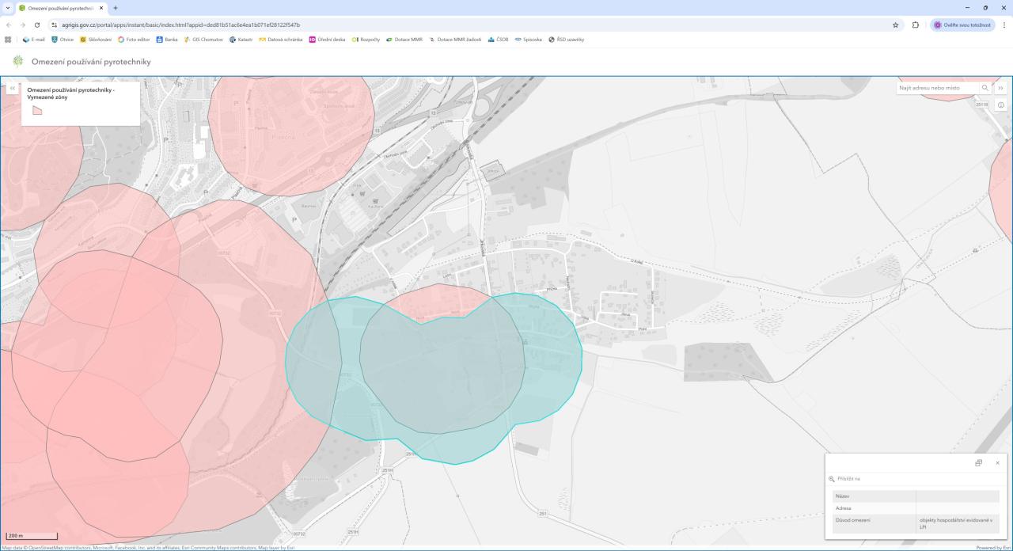Dock the feature popup panel
This screenshot has height=551, width=1013.
979,463
